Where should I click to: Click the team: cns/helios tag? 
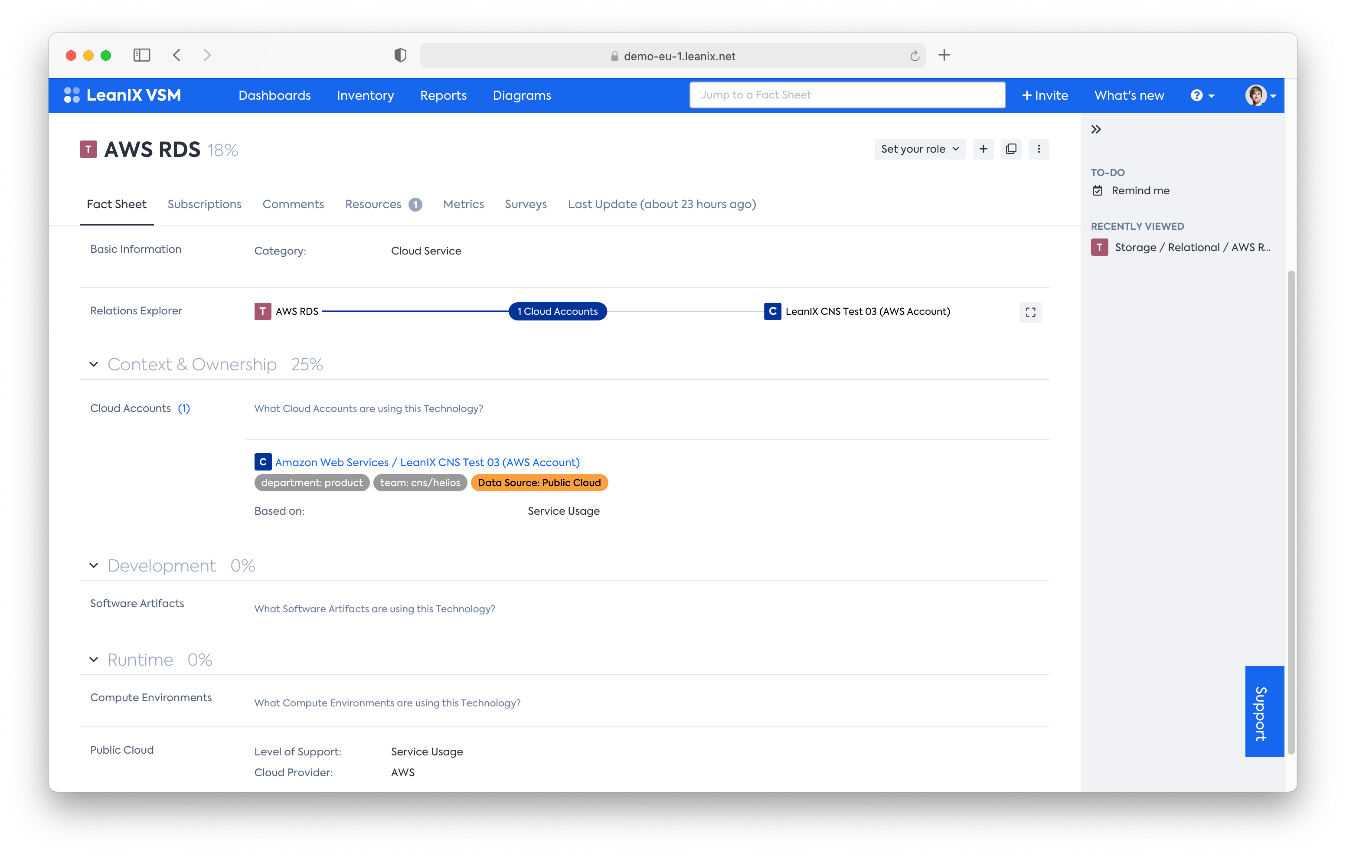pyautogui.click(x=420, y=483)
